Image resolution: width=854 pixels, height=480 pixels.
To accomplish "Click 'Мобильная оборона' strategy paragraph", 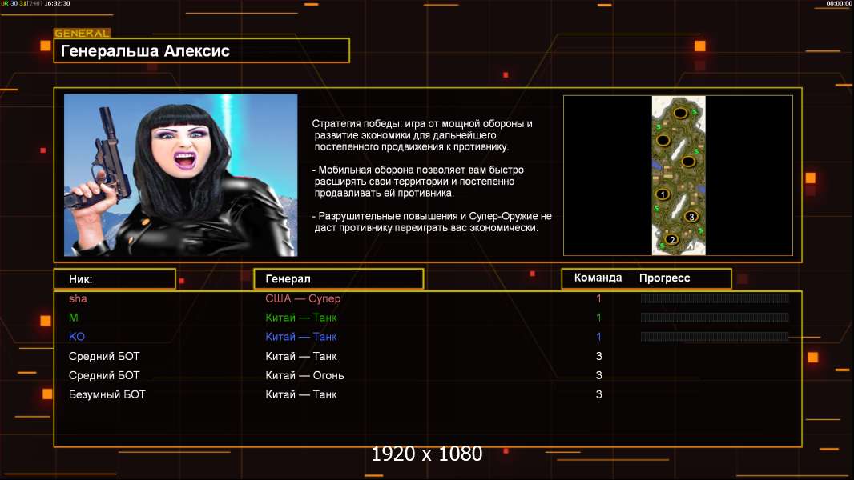I will click(x=418, y=182).
